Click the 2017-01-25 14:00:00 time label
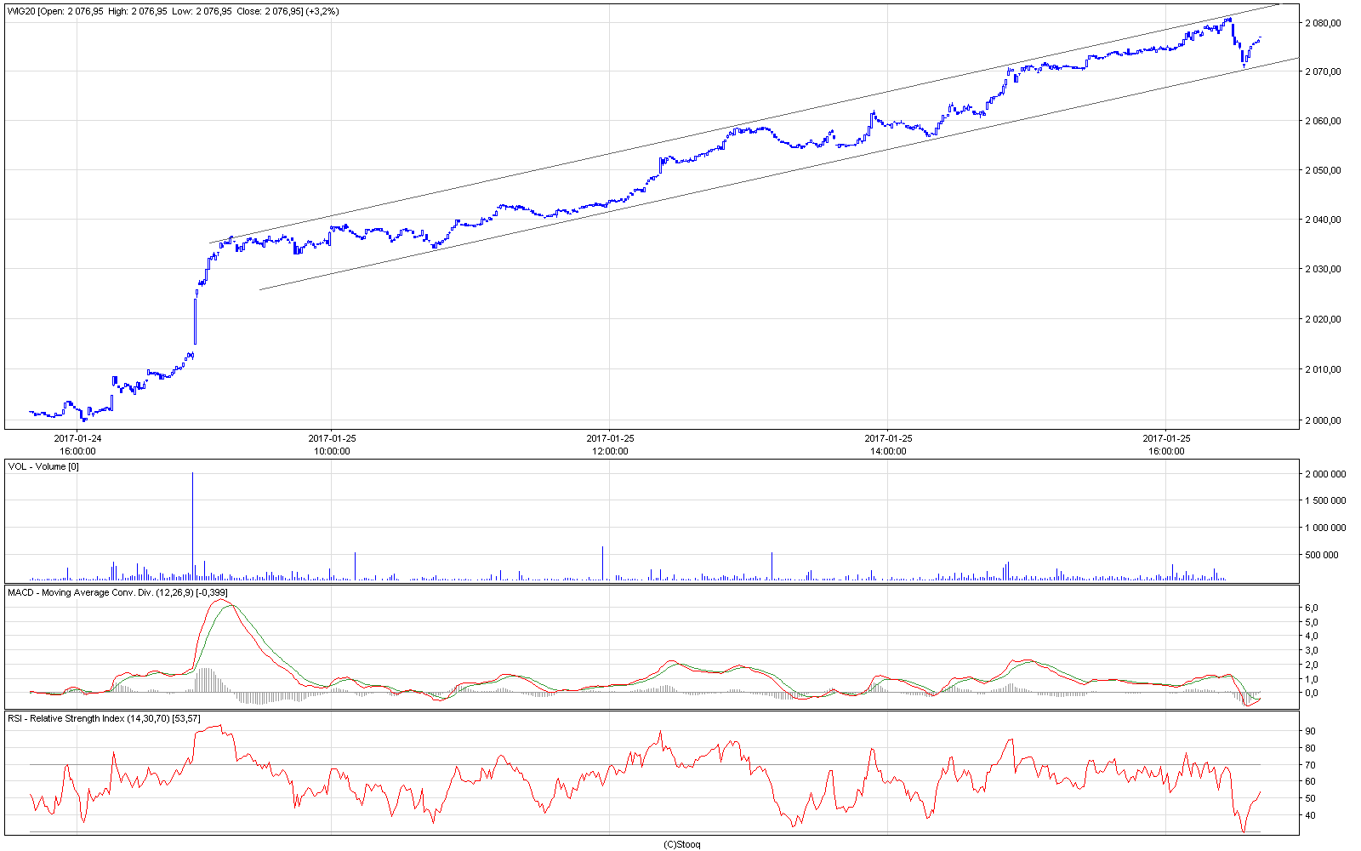The height and width of the screenshot is (851, 1361). click(888, 445)
